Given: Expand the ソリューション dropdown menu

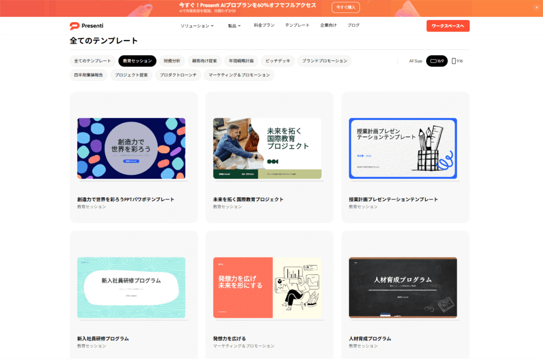Looking at the screenshot, I should 197,26.
